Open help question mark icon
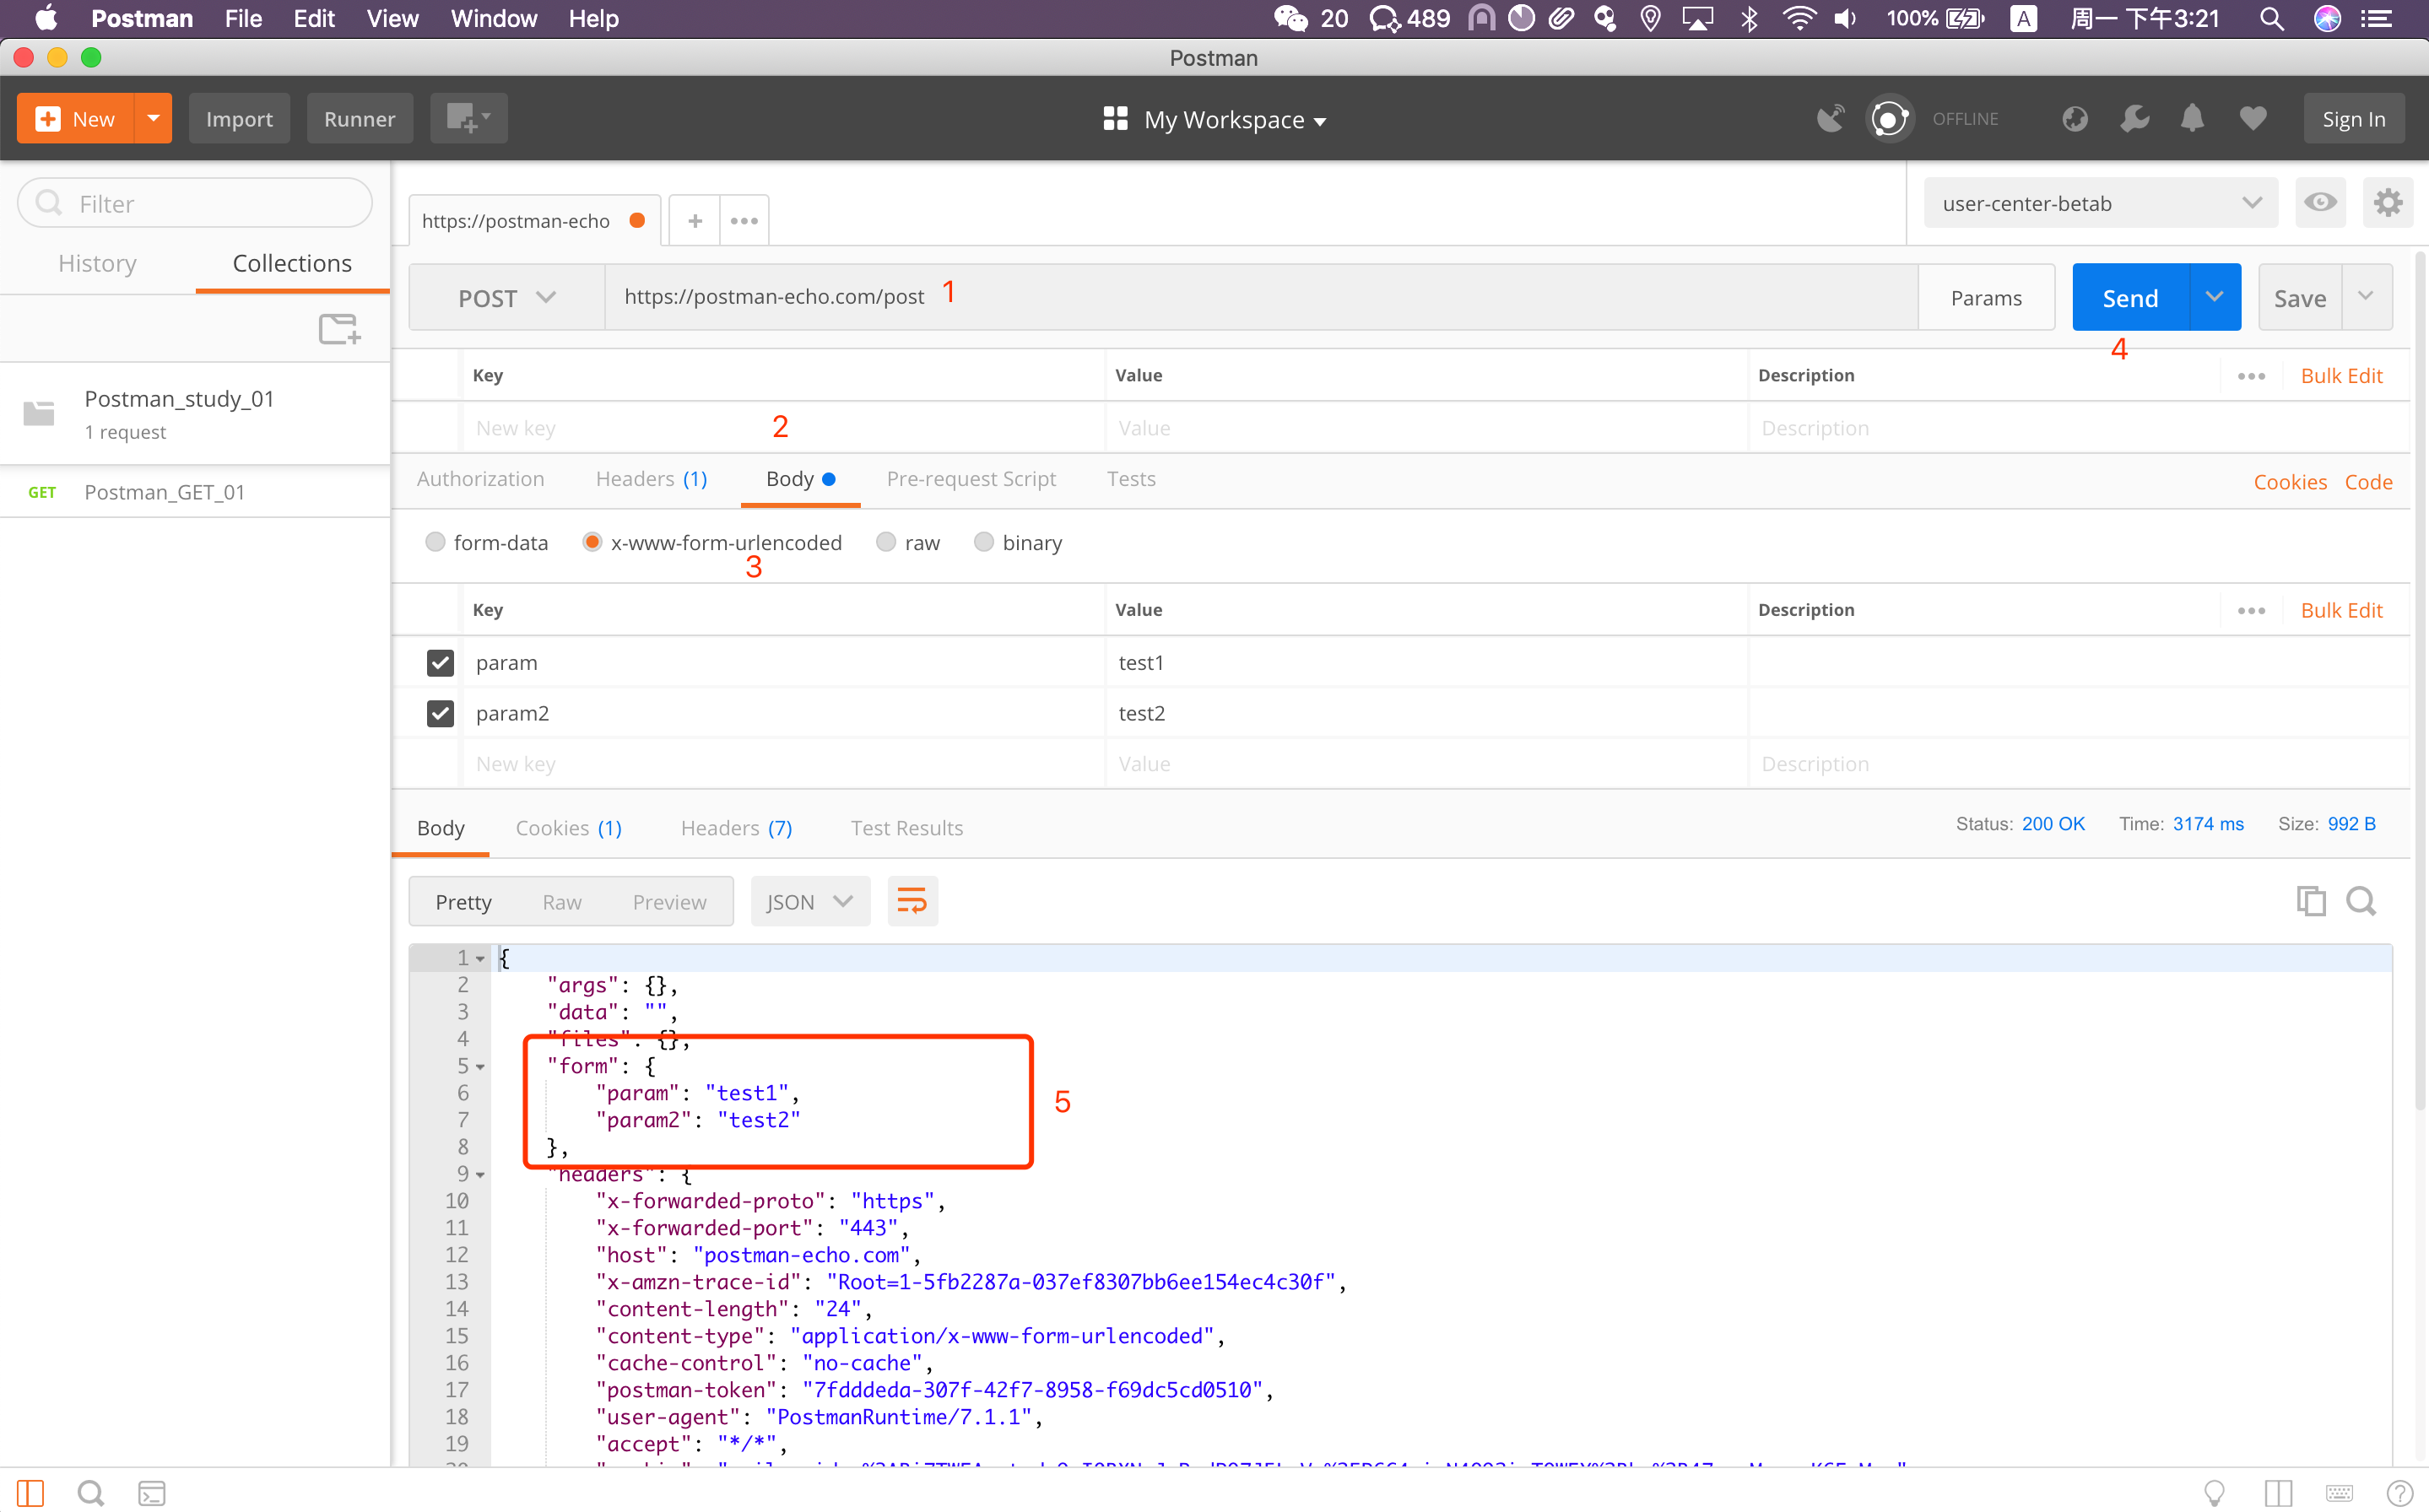 pyautogui.click(x=2400, y=1493)
